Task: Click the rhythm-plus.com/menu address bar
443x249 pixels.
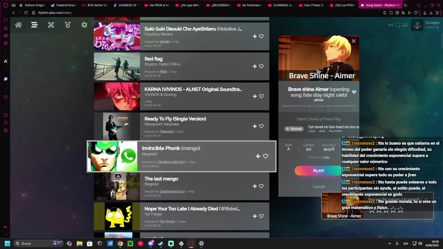Action: pos(55,13)
